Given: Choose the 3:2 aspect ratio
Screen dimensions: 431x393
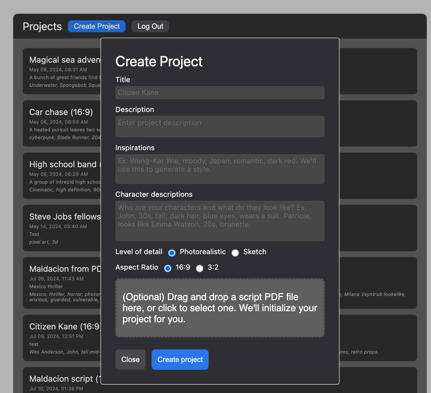Looking at the screenshot, I should (x=199, y=268).
